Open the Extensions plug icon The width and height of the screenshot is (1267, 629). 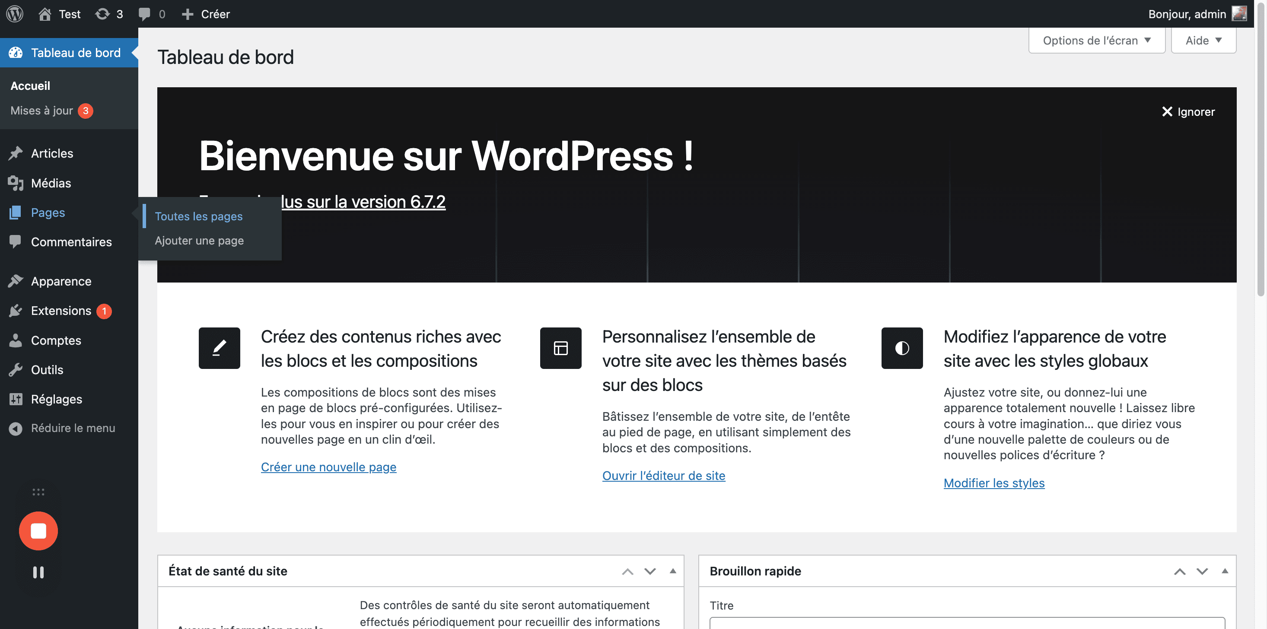pos(16,310)
